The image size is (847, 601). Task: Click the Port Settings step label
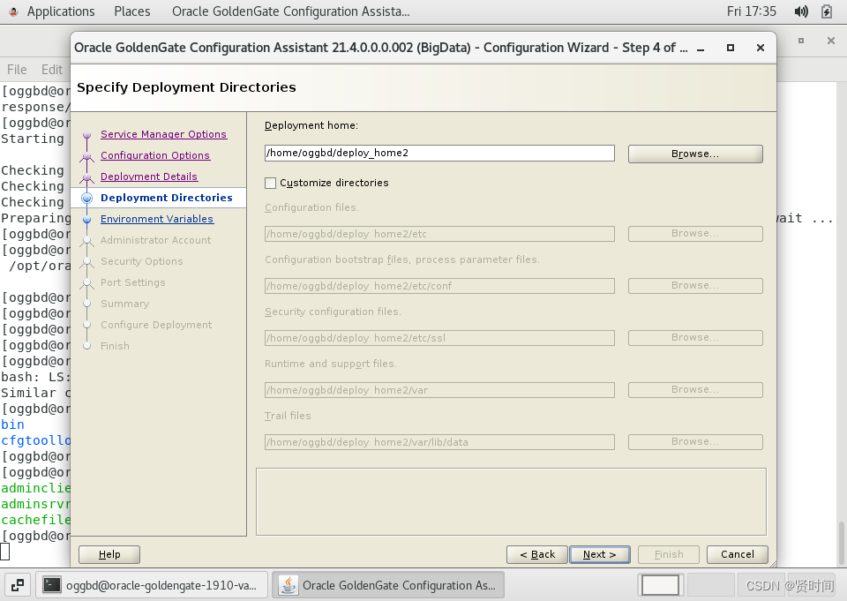click(x=133, y=282)
